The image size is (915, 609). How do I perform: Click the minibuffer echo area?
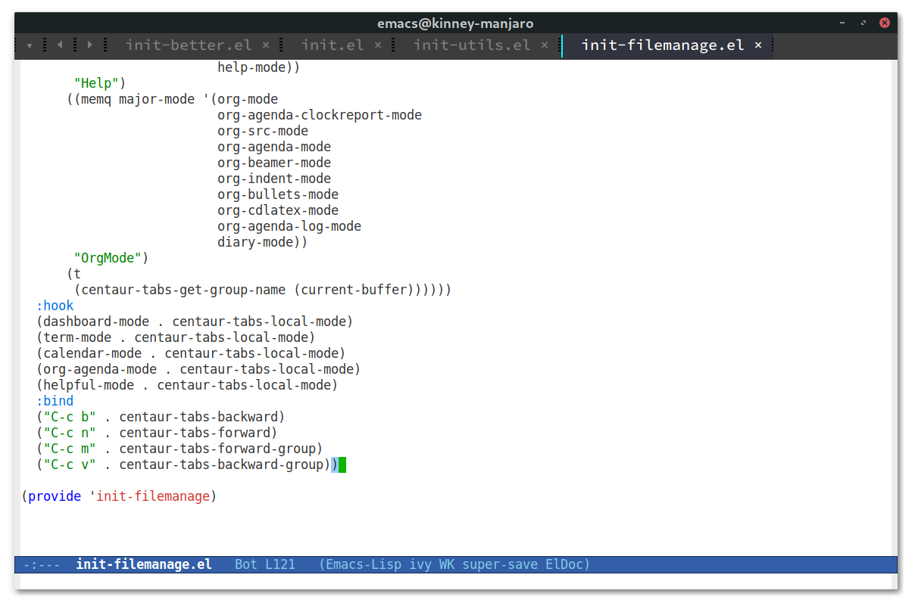pyautogui.click(x=454, y=581)
